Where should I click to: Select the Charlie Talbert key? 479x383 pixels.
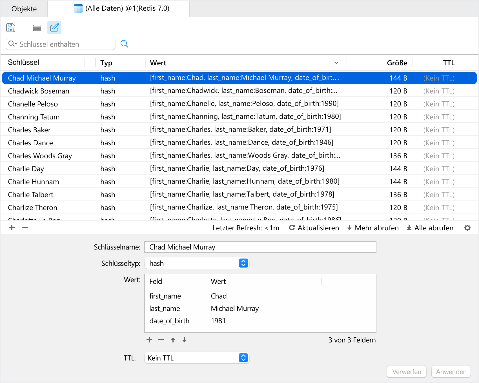pyautogui.click(x=31, y=195)
